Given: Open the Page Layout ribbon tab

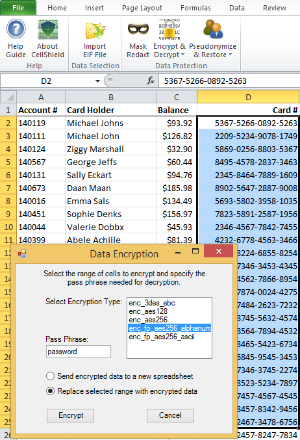Looking at the screenshot, I should pyautogui.click(x=142, y=8).
